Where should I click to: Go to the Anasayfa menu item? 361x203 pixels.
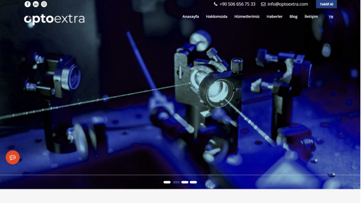[x=190, y=17]
